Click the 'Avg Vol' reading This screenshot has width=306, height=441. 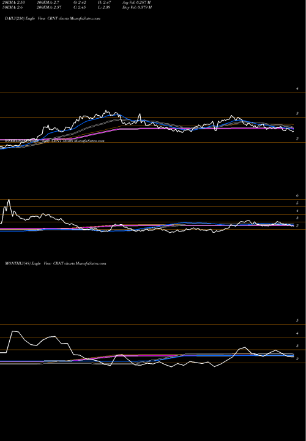coord(137,2)
